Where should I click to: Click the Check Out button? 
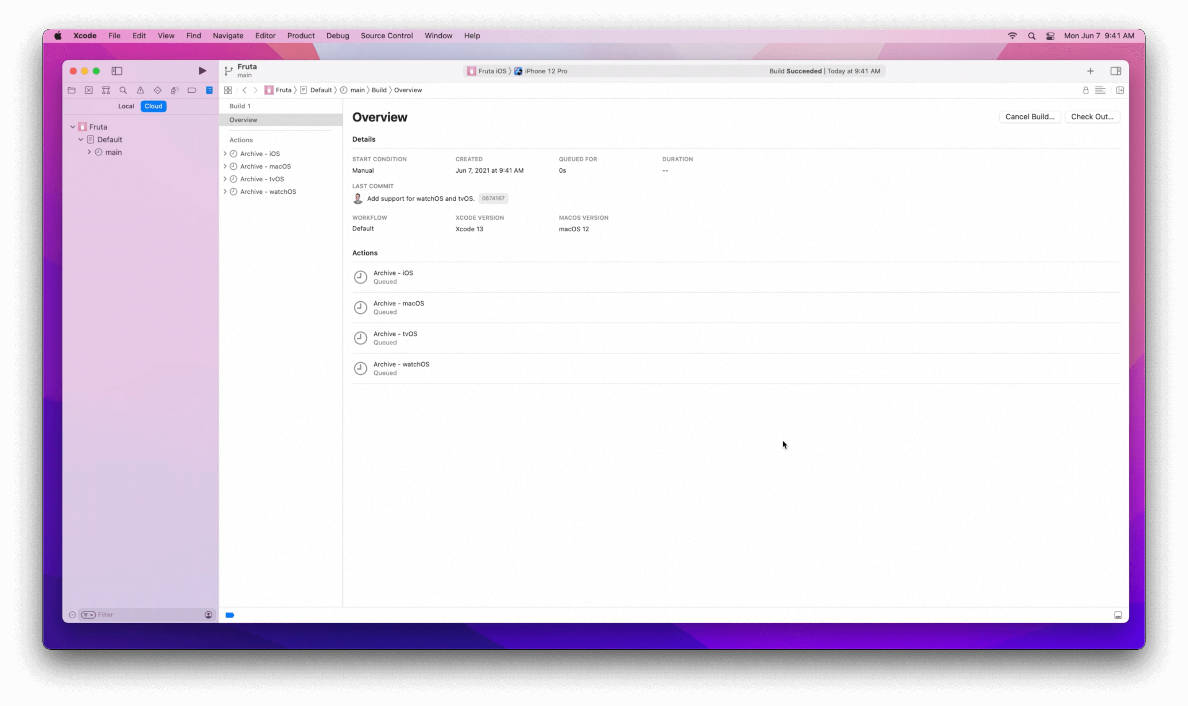(x=1092, y=116)
